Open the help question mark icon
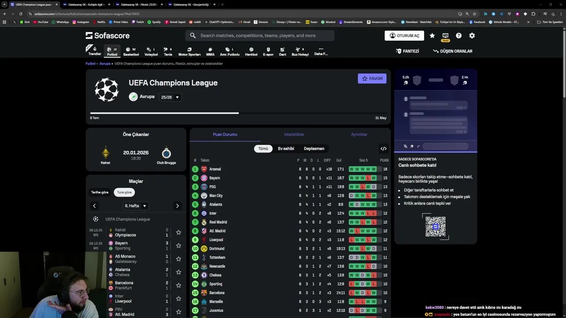This screenshot has width=566, height=318. coord(459,36)
